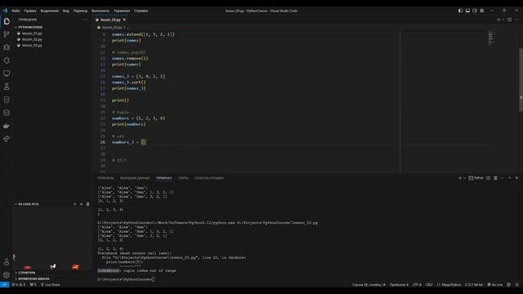This screenshot has height=294, width=523.
Task: Open the Extensions view
Action: click(7, 60)
